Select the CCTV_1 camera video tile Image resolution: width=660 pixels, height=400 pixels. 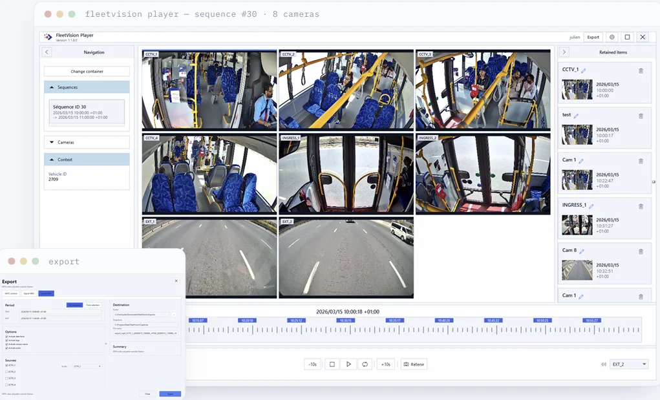(209, 90)
